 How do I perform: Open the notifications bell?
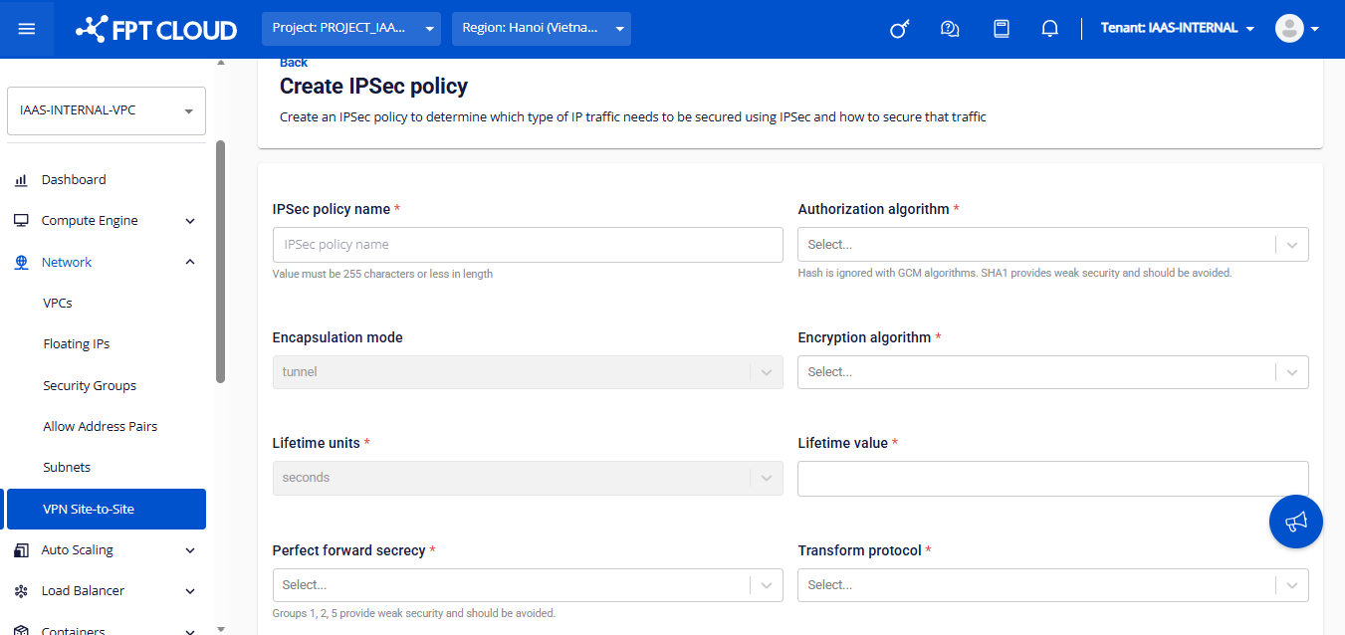point(1049,29)
